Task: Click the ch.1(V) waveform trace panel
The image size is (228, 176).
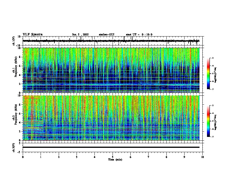Action: click(x=113, y=41)
